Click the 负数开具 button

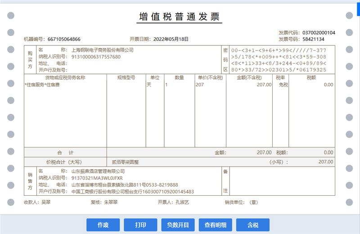coord(177,225)
